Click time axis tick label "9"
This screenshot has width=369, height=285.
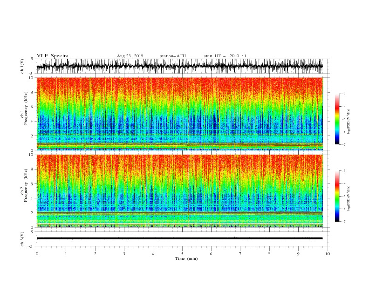coord(298,254)
